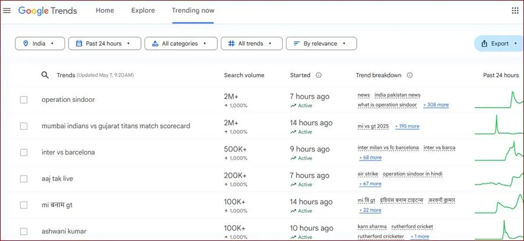Go to the Home tab
Image resolution: width=524 pixels, height=241 pixels.
coord(105,10)
